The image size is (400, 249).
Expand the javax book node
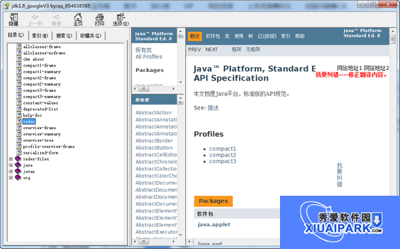coord(11,172)
